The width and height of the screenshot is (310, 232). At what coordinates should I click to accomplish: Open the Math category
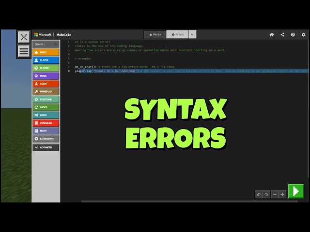click(x=46, y=130)
